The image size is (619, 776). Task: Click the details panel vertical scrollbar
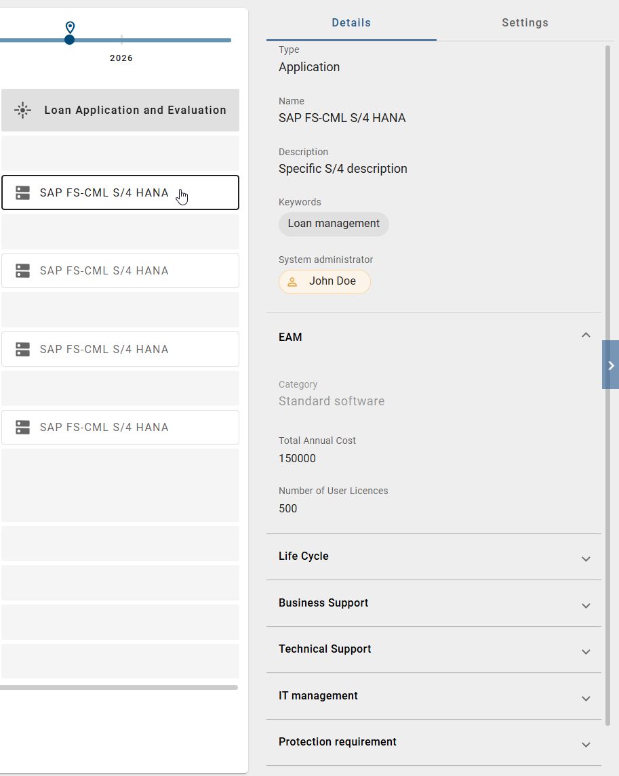coord(607,386)
